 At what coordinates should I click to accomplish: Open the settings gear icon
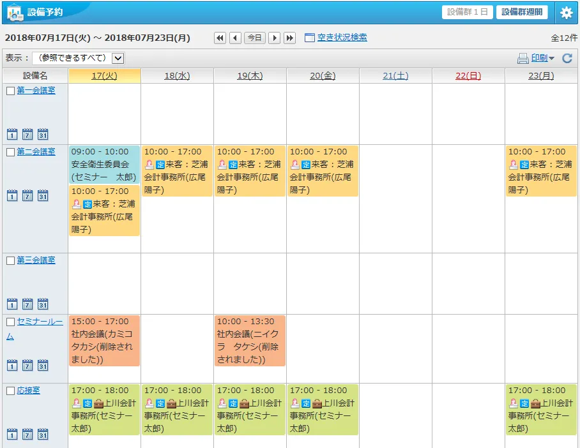566,13
